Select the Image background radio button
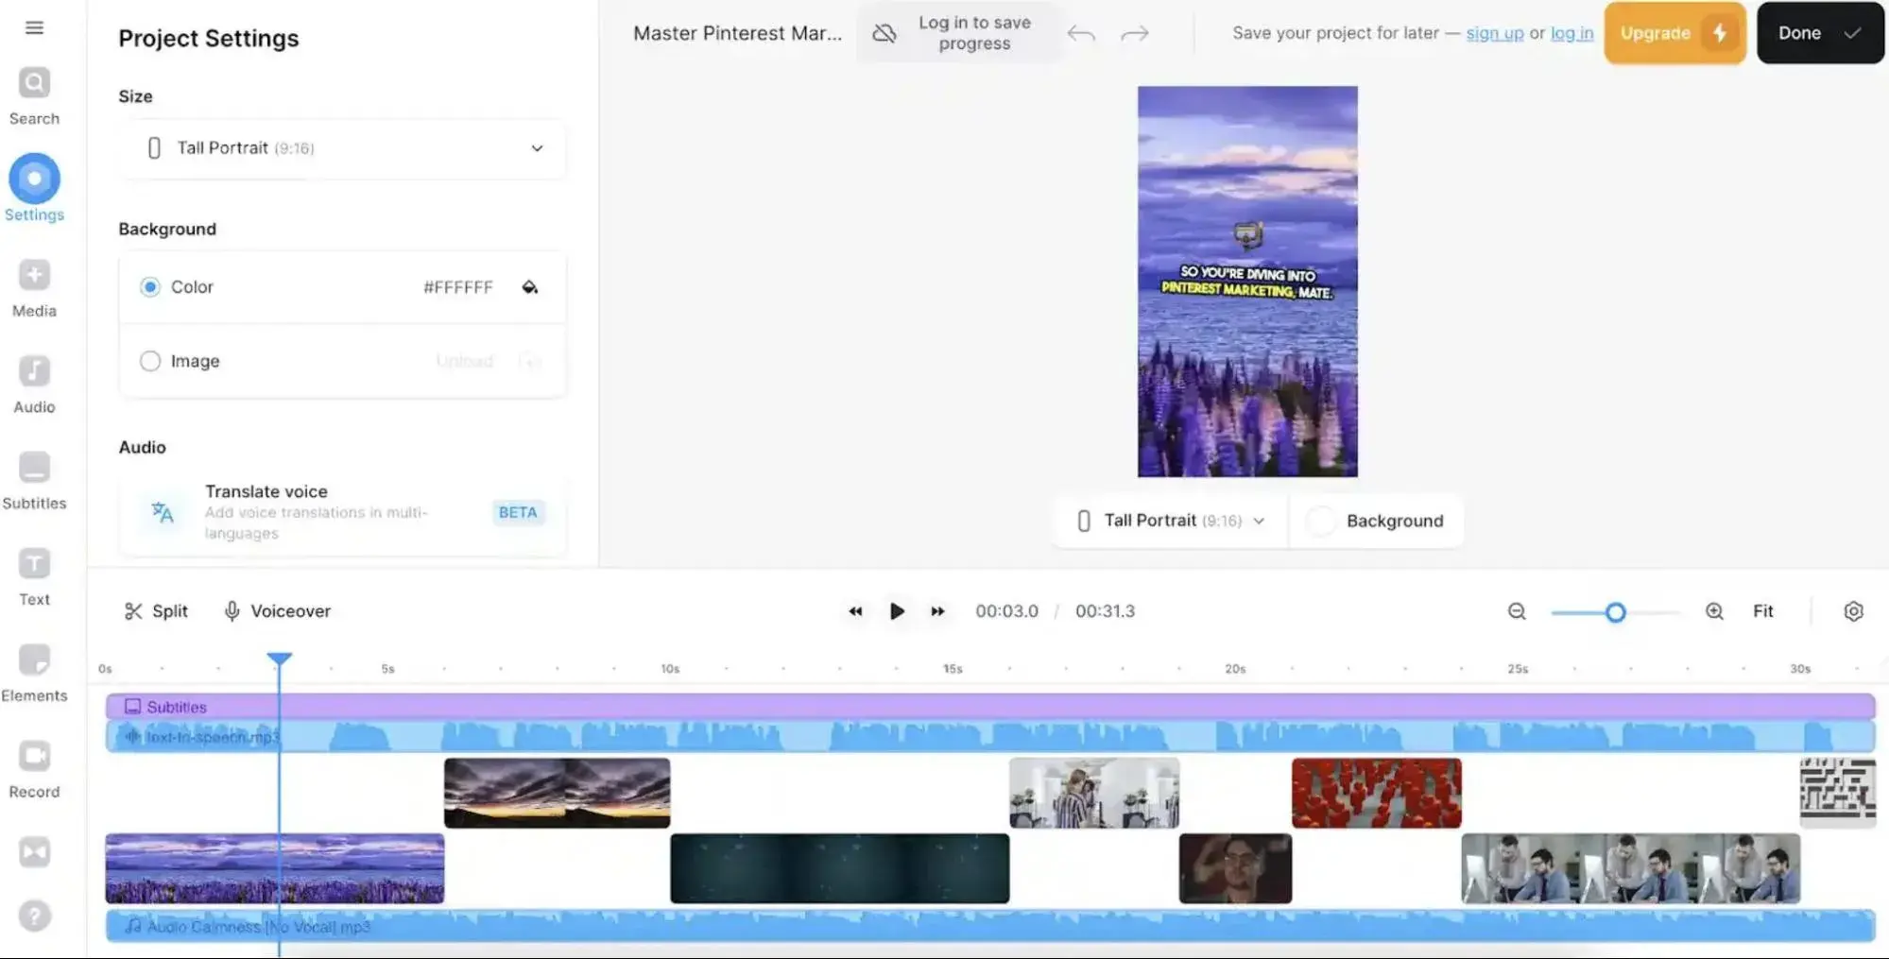Image resolution: width=1889 pixels, height=959 pixels. pyautogui.click(x=150, y=361)
